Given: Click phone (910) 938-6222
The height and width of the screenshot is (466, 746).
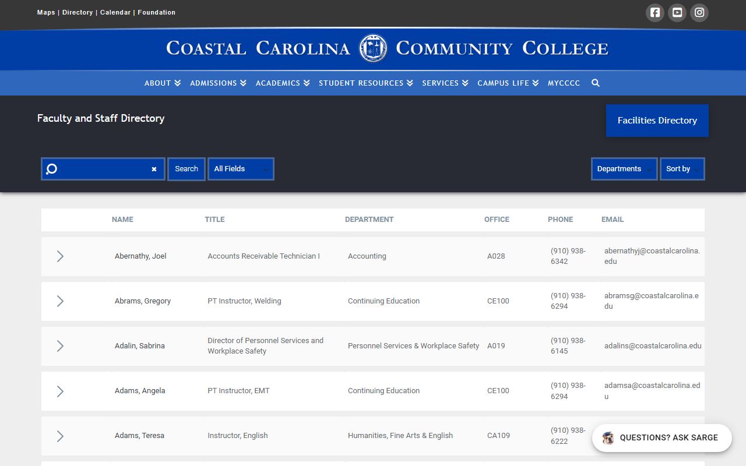Looking at the screenshot, I should click(568, 436).
